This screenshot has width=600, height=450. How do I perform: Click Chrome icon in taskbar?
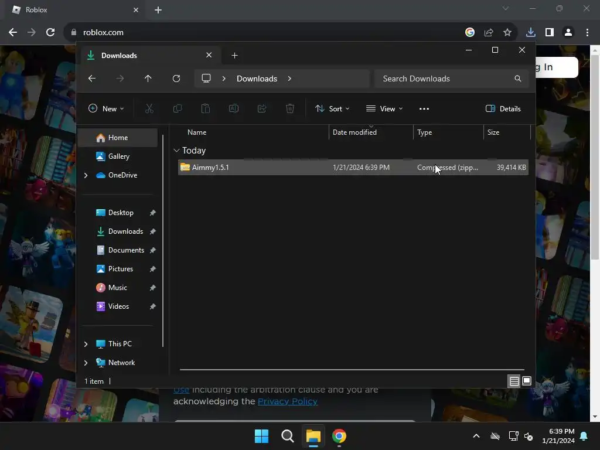(x=339, y=436)
